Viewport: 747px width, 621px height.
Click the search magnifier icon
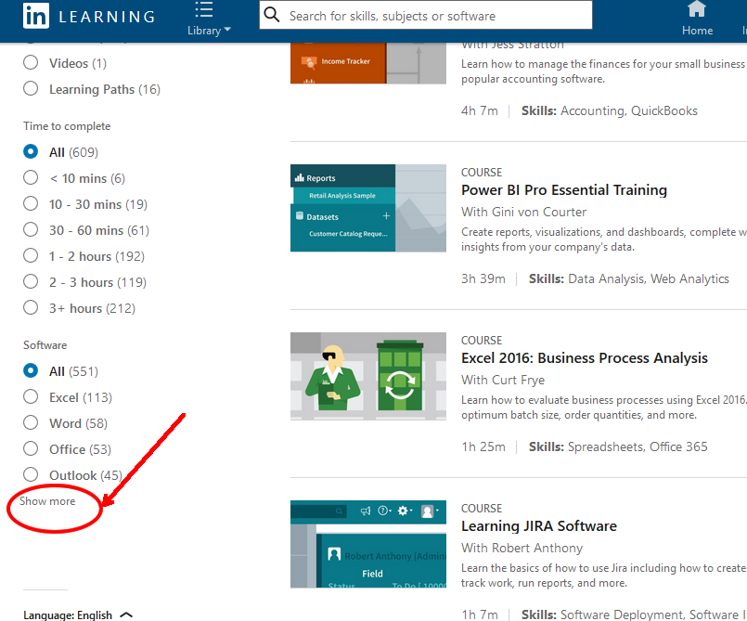coord(272,14)
